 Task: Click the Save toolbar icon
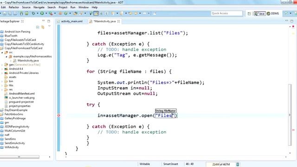[x=4, y=13]
